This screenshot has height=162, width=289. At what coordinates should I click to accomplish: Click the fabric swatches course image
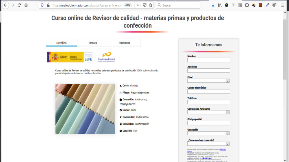(x=85, y=109)
